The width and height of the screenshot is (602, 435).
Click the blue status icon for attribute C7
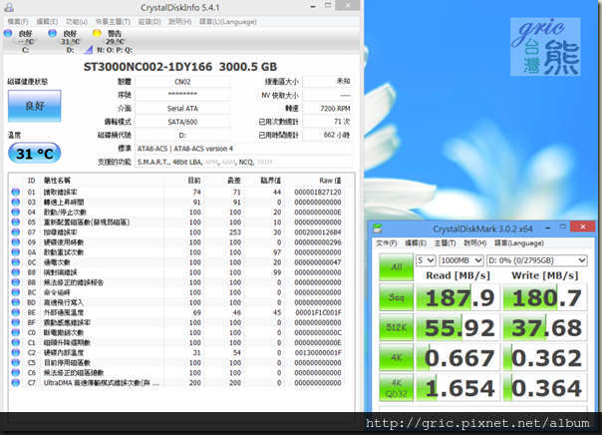tap(15, 382)
